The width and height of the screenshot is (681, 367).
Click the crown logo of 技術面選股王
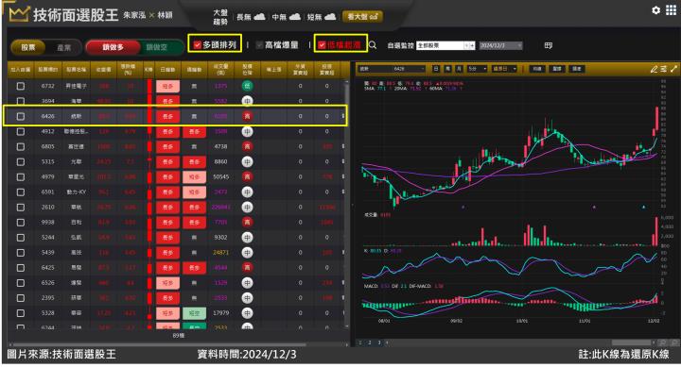[18, 14]
